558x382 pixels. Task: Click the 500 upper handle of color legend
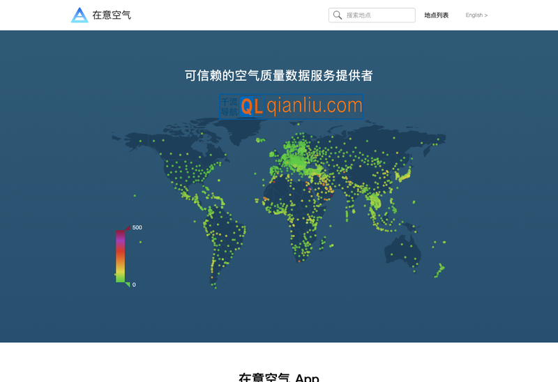click(128, 228)
